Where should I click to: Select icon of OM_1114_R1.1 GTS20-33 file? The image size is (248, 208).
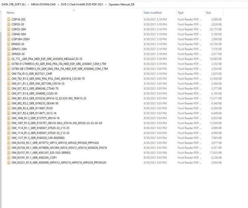pos(9,128)
